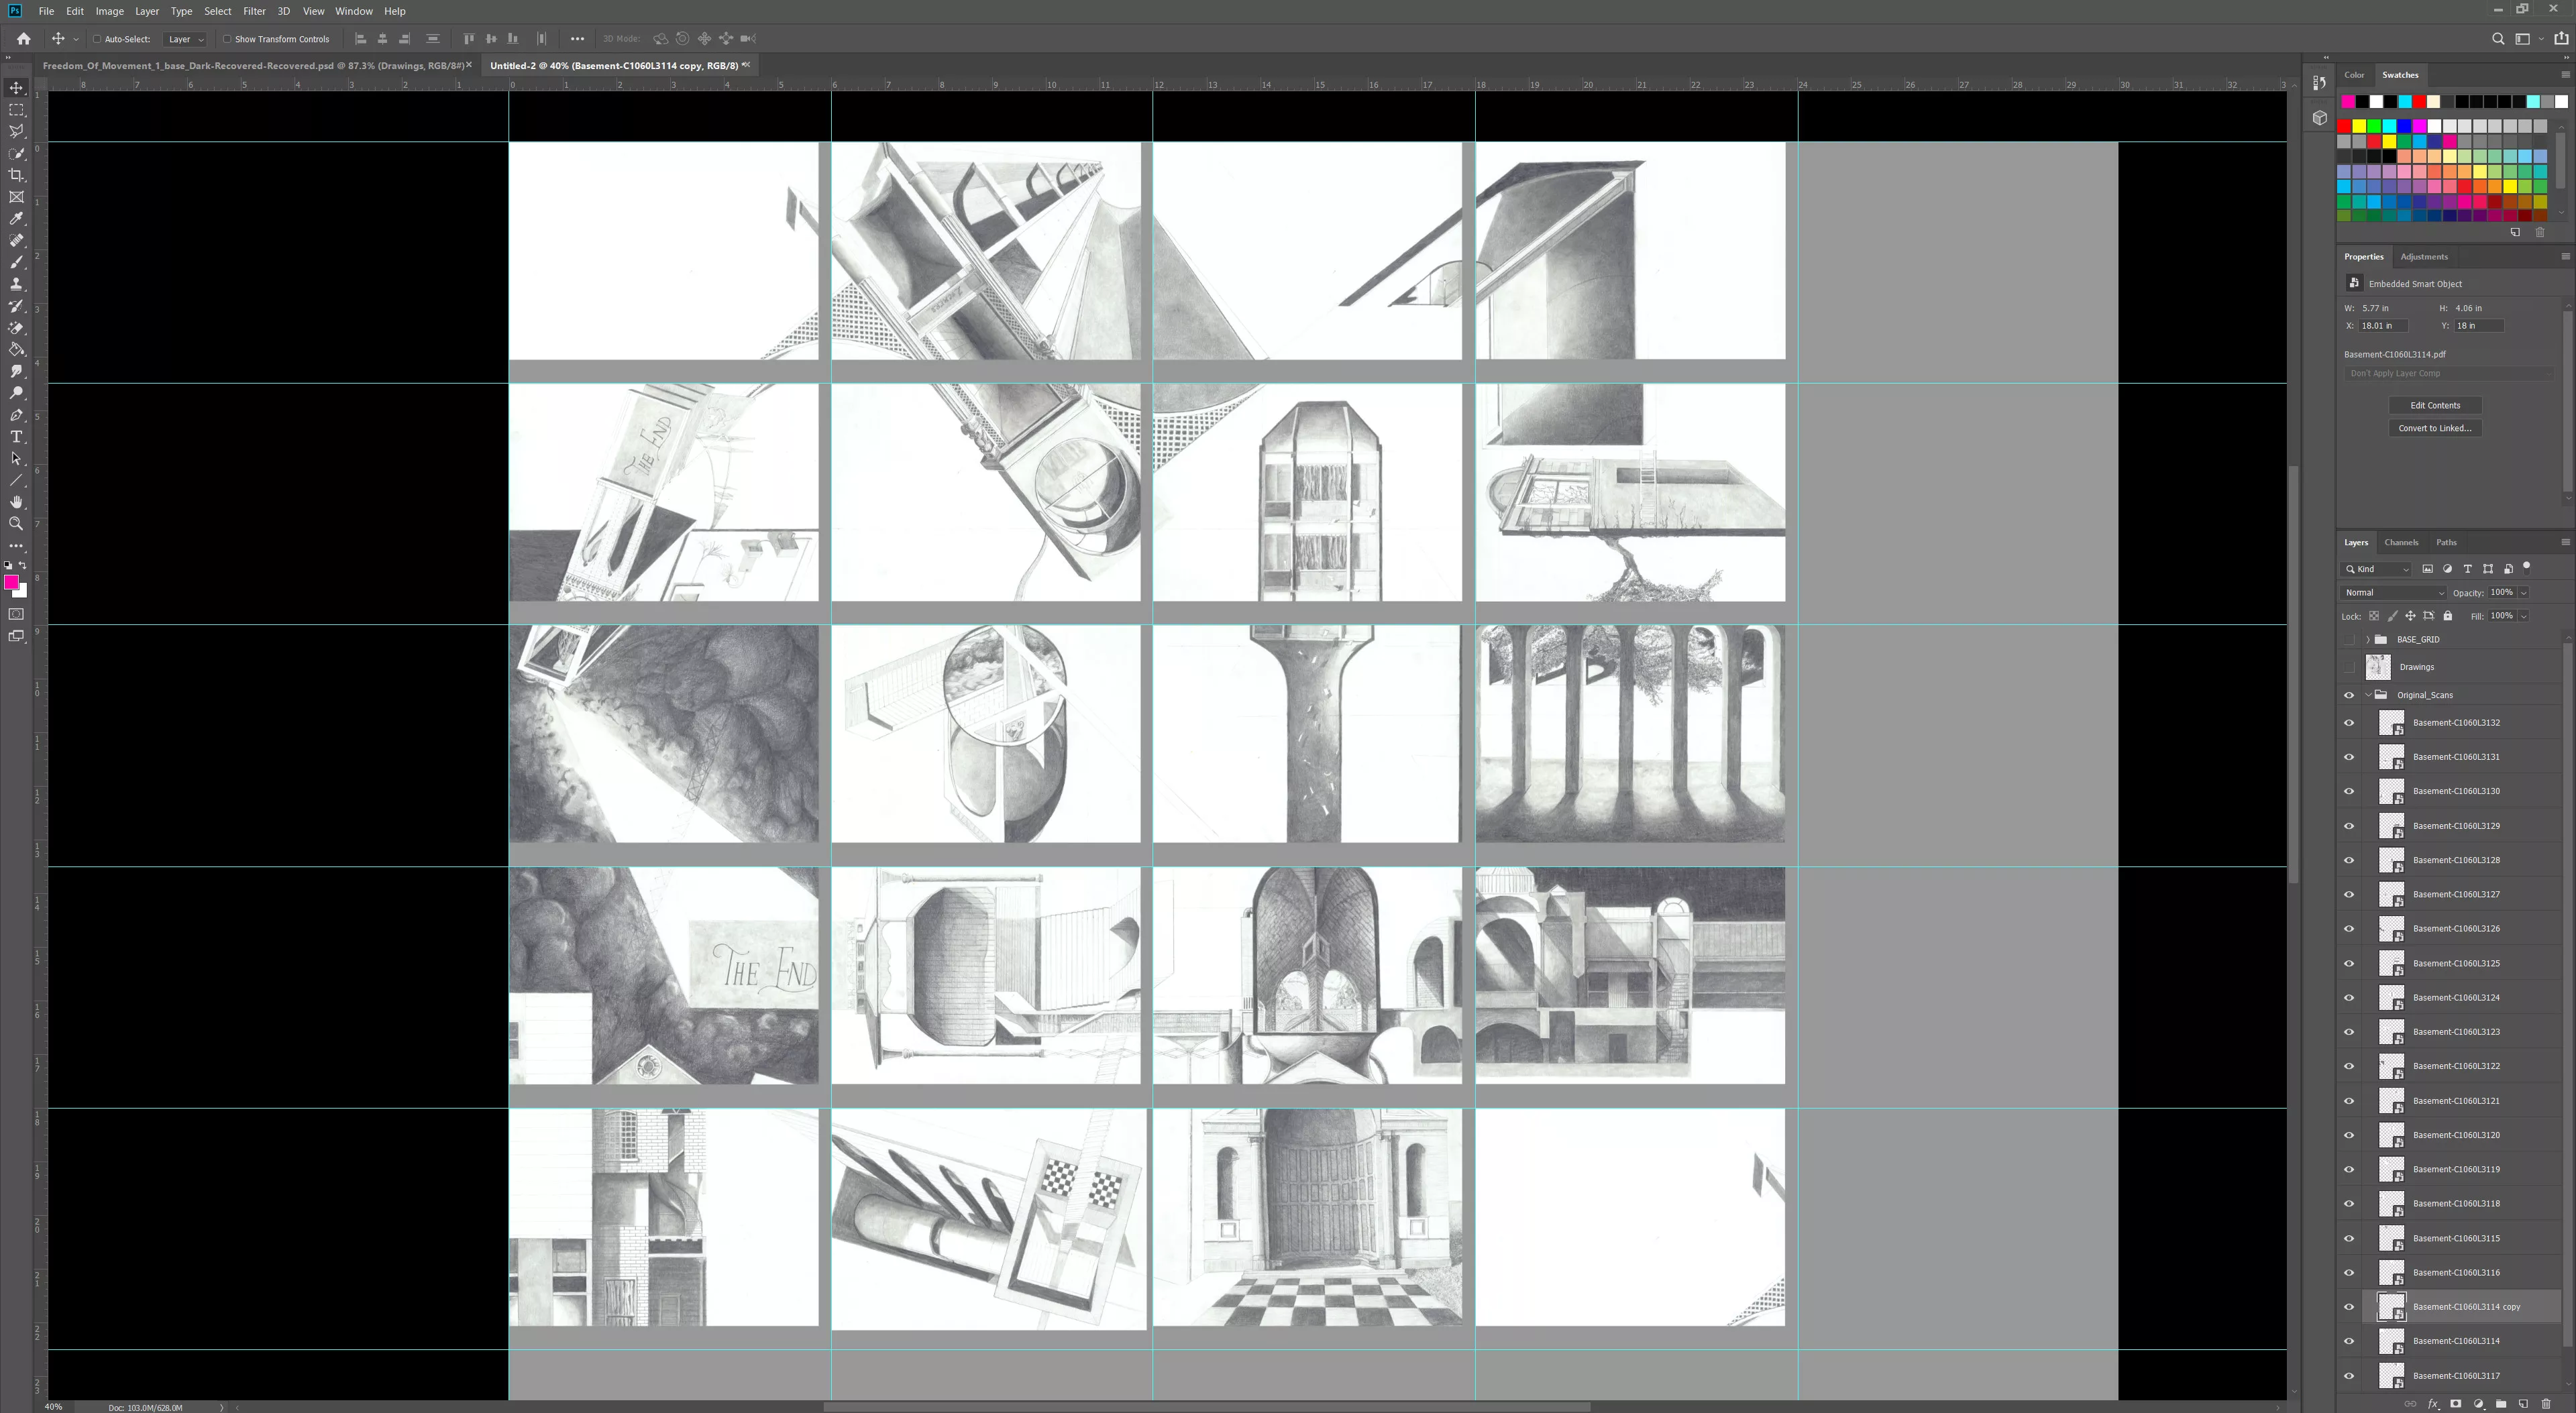Select the Horizontal Type tool
Screen dimensions: 2576x1413
[x=16, y=437]
